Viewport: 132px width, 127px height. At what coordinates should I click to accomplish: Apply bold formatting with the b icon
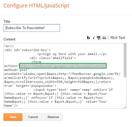(88, 38)
